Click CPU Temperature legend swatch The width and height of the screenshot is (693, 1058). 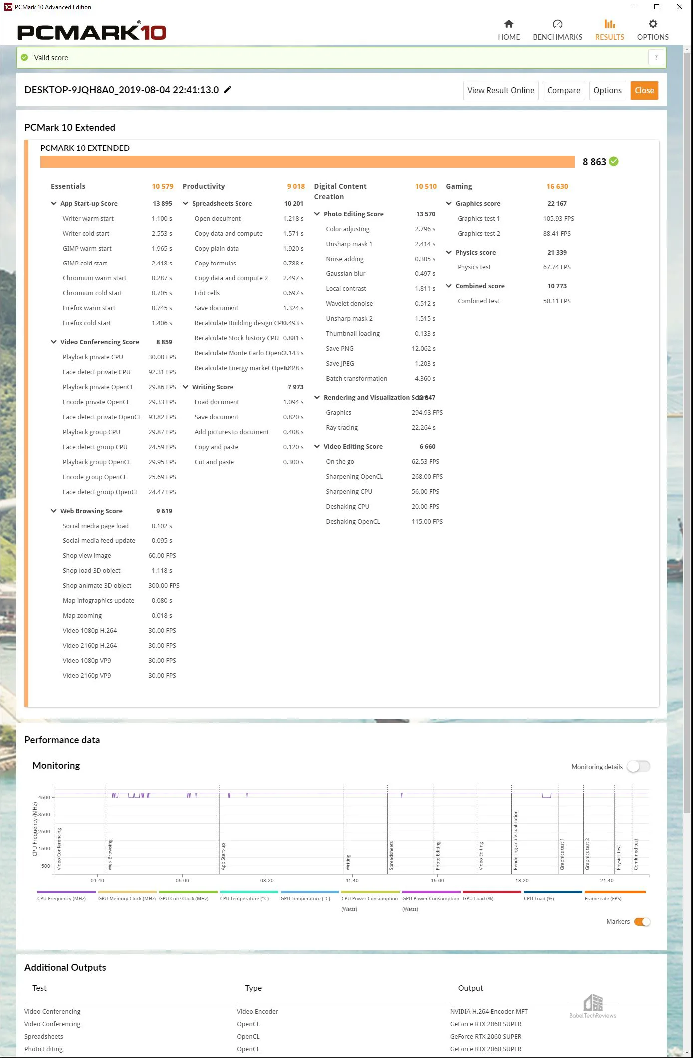pos(249,892)
